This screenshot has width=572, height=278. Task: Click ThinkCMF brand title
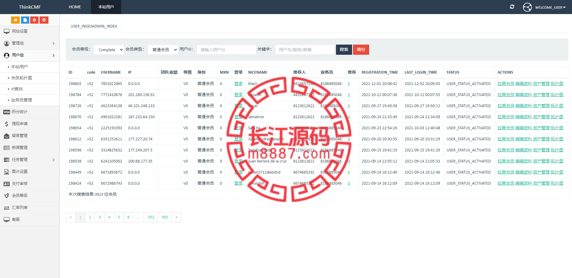(30, 7)
